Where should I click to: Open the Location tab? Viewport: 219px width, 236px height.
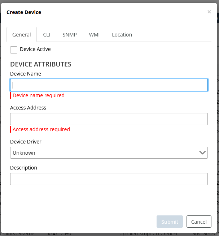[x=122, y=35]
